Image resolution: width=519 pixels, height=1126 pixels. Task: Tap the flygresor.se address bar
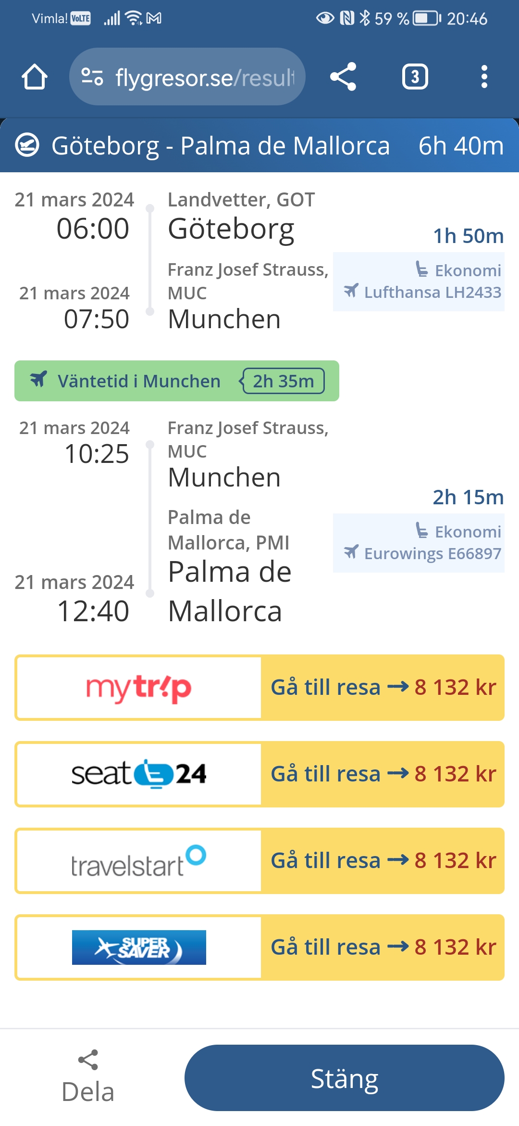pyautogui.click(x=204, y=77)
